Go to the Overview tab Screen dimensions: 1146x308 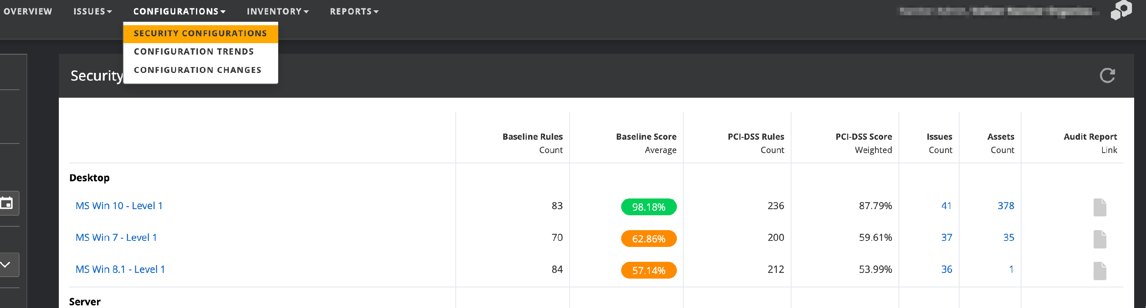coord(28,11)
